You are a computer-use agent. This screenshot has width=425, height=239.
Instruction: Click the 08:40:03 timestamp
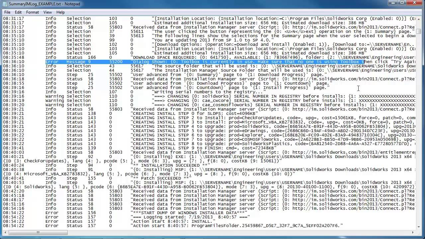(14, 152)
